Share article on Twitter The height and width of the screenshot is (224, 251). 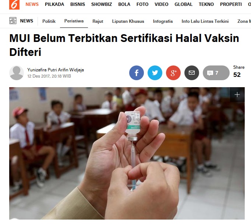155,73
